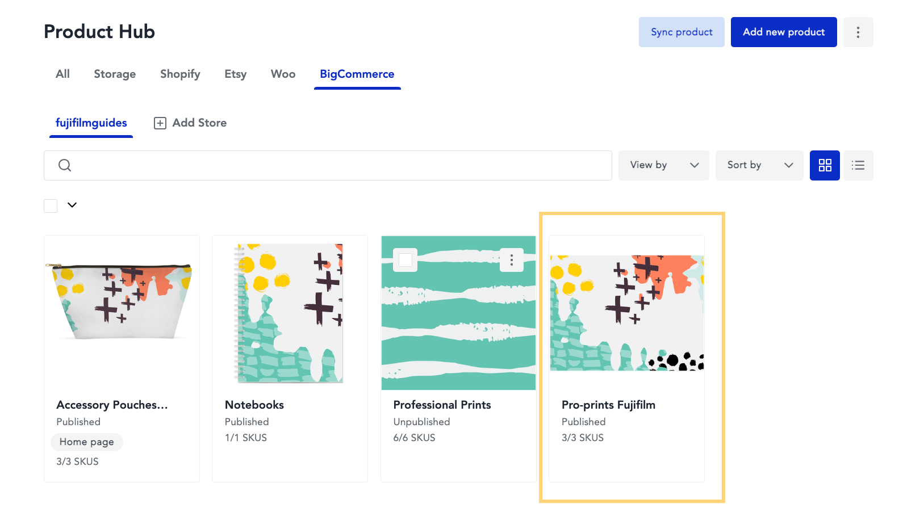Select the fujifilmguides store tab
This screenshot has width=903, height=512.
tap(91, 123)
